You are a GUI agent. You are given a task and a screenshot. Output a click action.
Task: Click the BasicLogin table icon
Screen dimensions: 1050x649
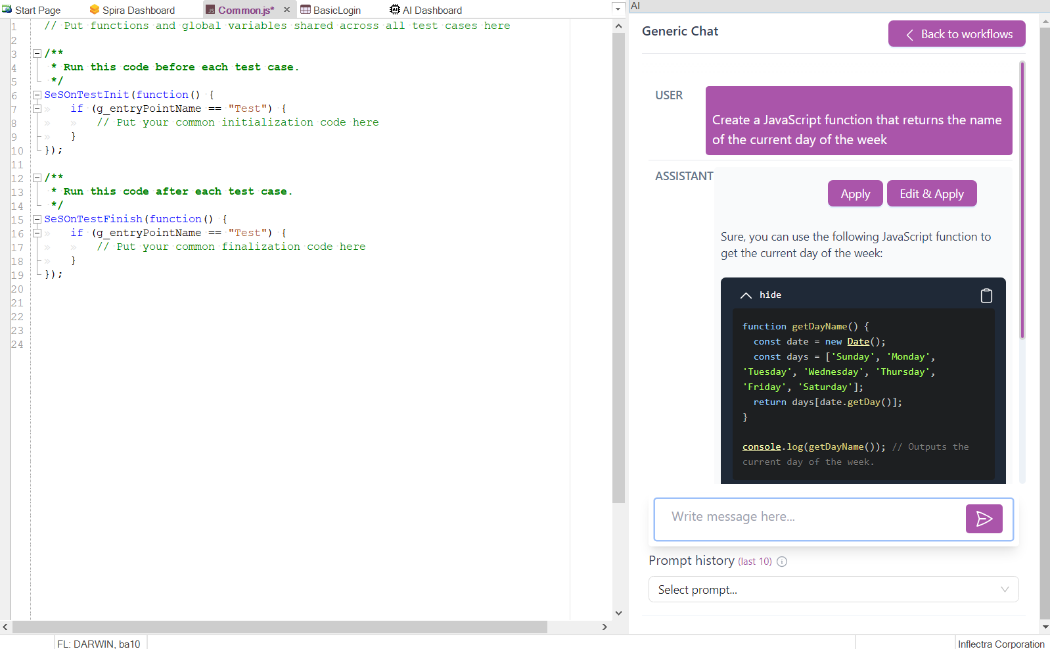pos(306,10)
